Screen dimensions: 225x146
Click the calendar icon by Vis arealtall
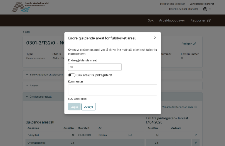tap(196, 107)
